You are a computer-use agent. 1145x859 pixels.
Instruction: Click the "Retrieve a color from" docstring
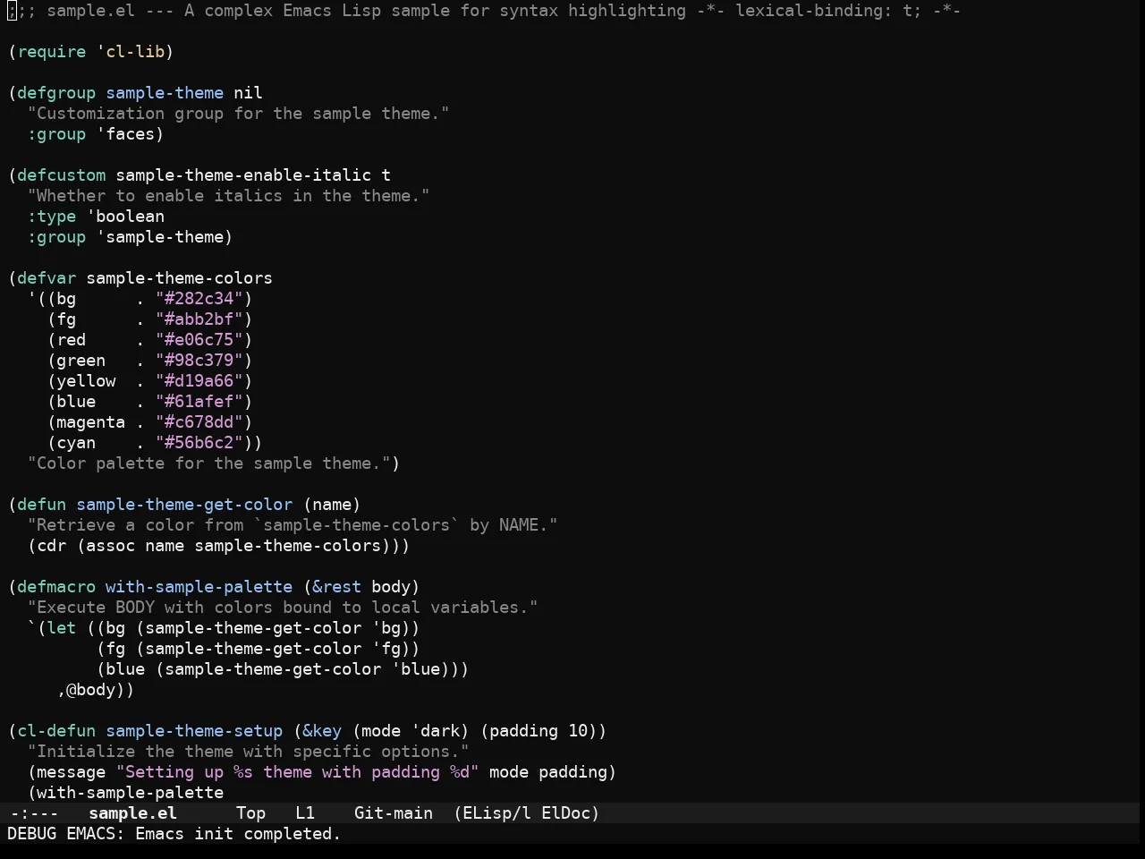coord(293,525)
